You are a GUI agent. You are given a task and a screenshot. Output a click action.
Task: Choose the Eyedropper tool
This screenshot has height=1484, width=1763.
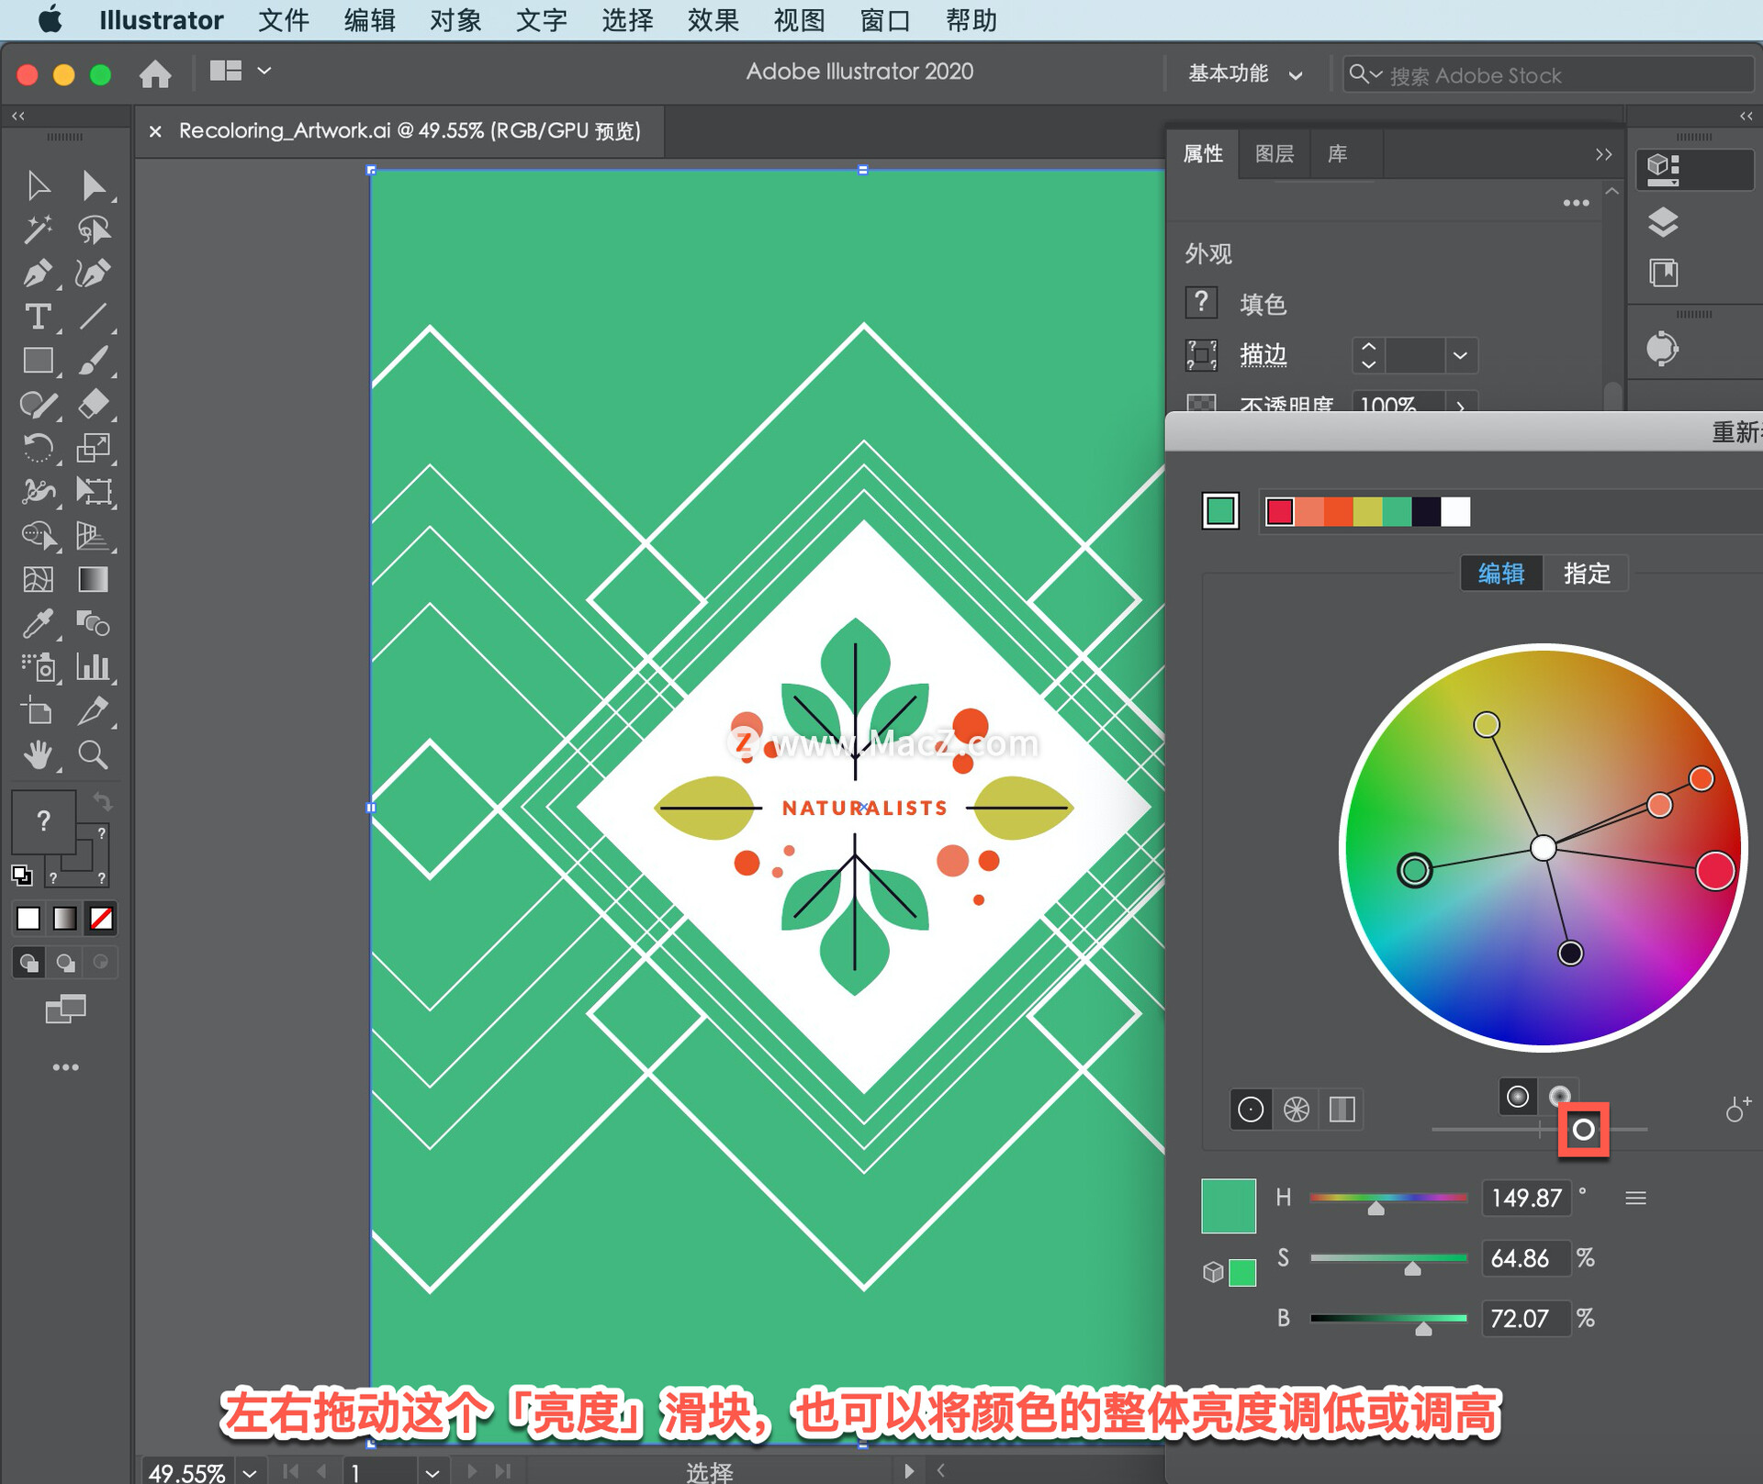(x=37, y=624)
